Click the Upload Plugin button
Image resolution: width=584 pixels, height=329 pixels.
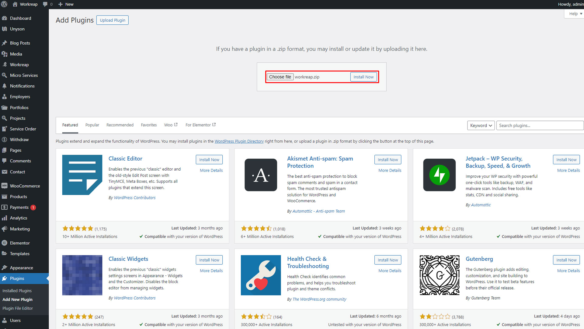113,20
